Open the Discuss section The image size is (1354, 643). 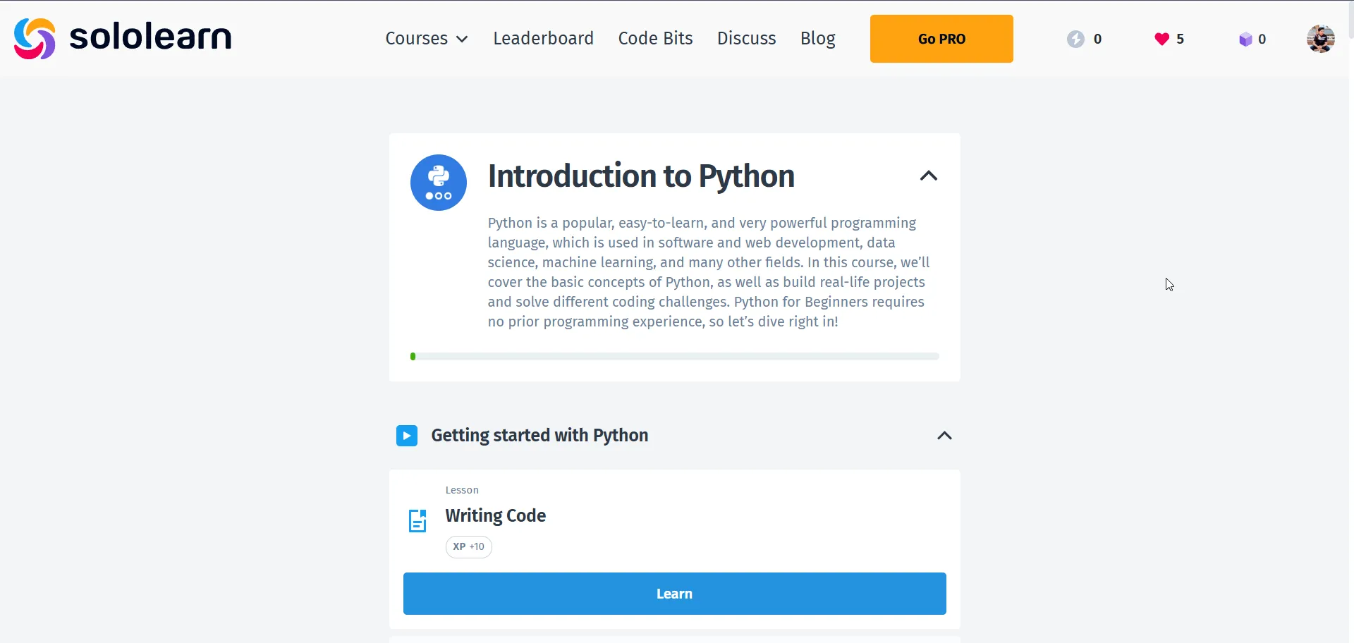pos(746,38)
